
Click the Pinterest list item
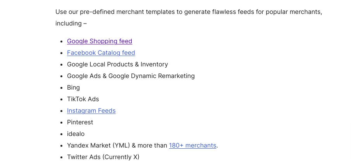[x=80, y=122]
